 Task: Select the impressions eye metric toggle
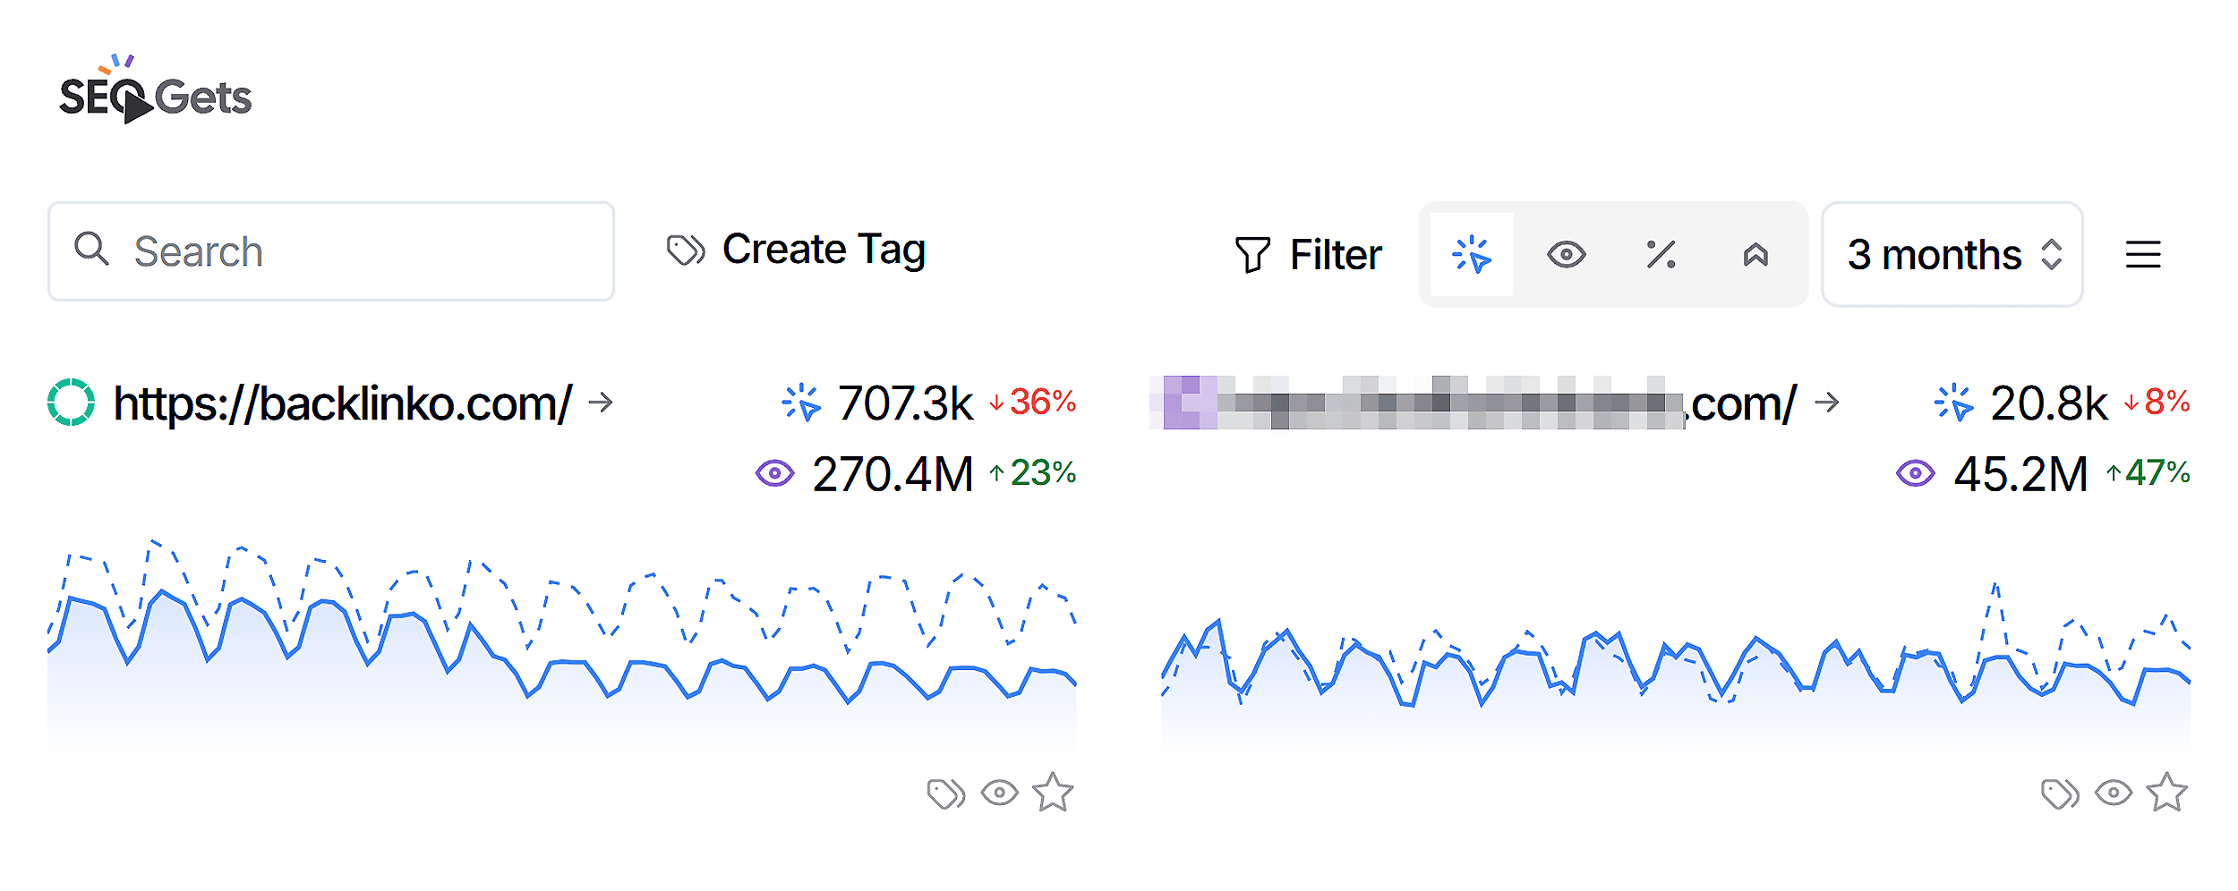pos(1567,255)
